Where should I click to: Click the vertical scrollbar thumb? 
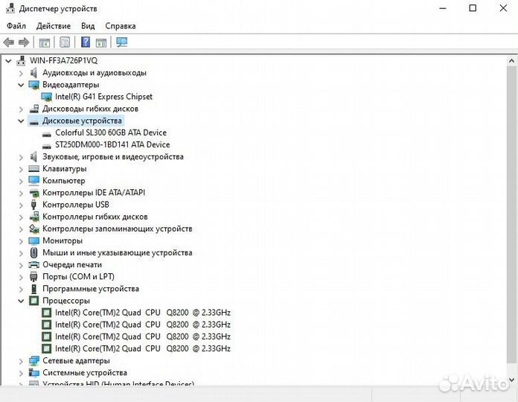pos(511,214)
